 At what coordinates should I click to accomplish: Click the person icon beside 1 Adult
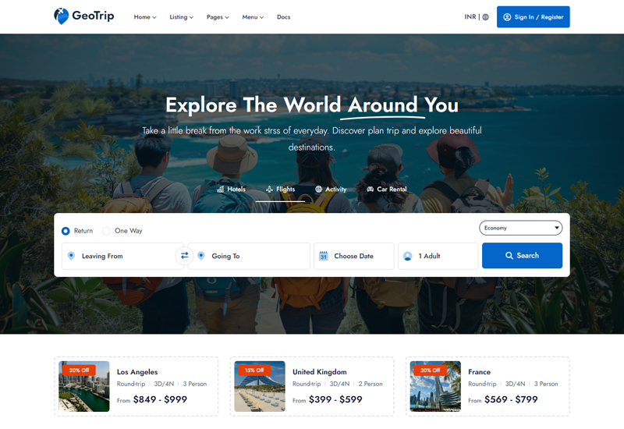tap(407, 256)
